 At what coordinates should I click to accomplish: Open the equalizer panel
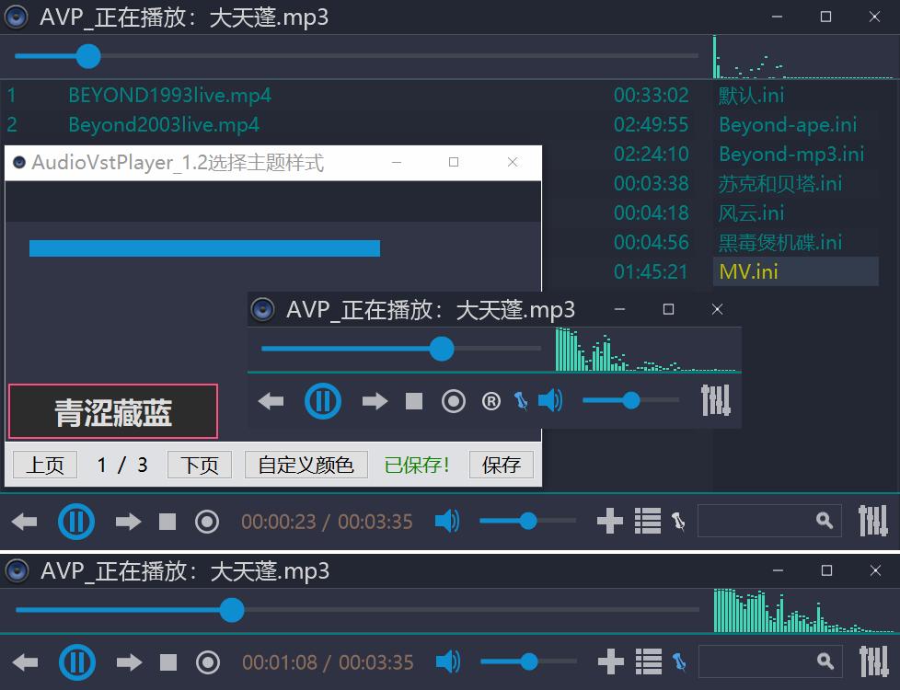pyautogui.click(x=873, y=521)
